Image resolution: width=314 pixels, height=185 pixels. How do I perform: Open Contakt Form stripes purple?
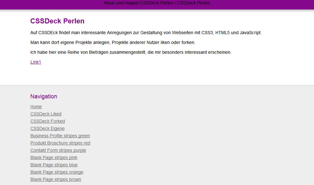[x=58, y=150]
